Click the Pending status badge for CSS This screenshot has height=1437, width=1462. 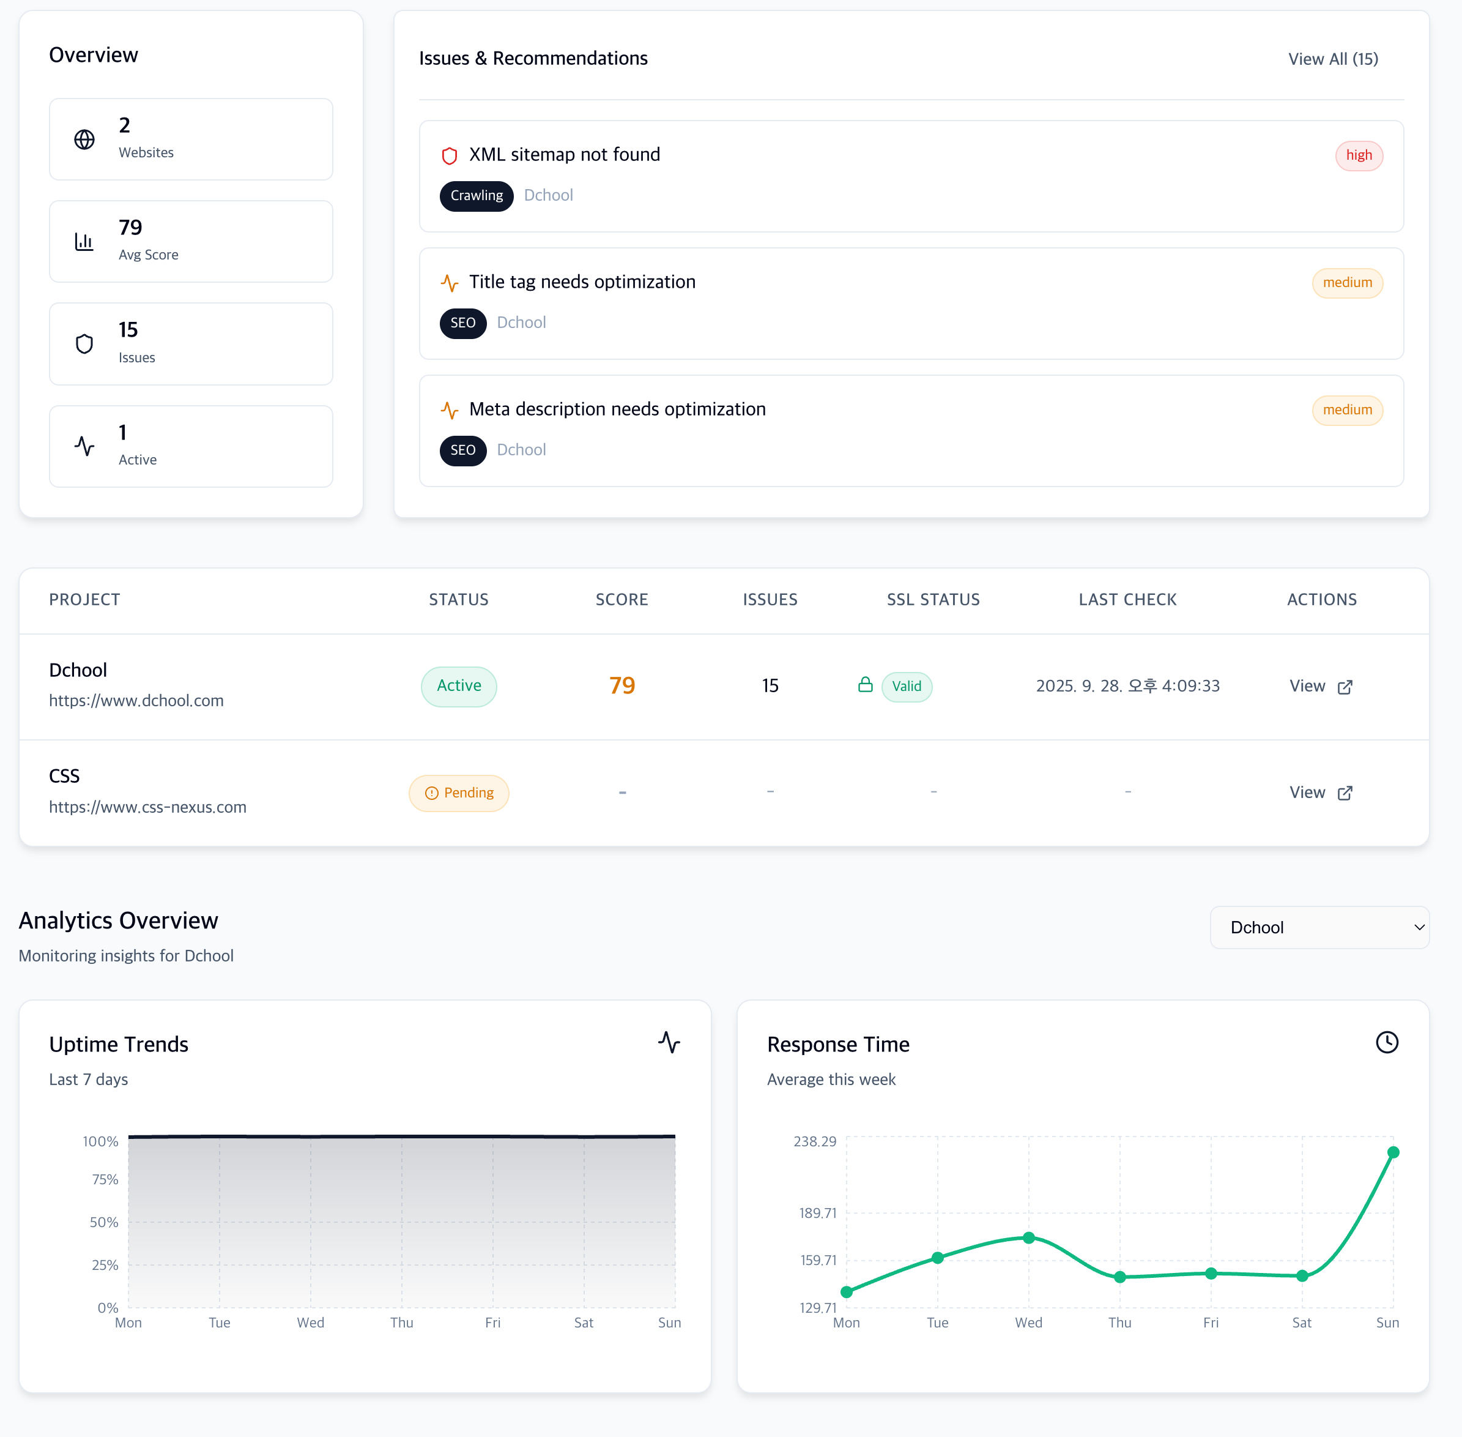click(459, 793)
